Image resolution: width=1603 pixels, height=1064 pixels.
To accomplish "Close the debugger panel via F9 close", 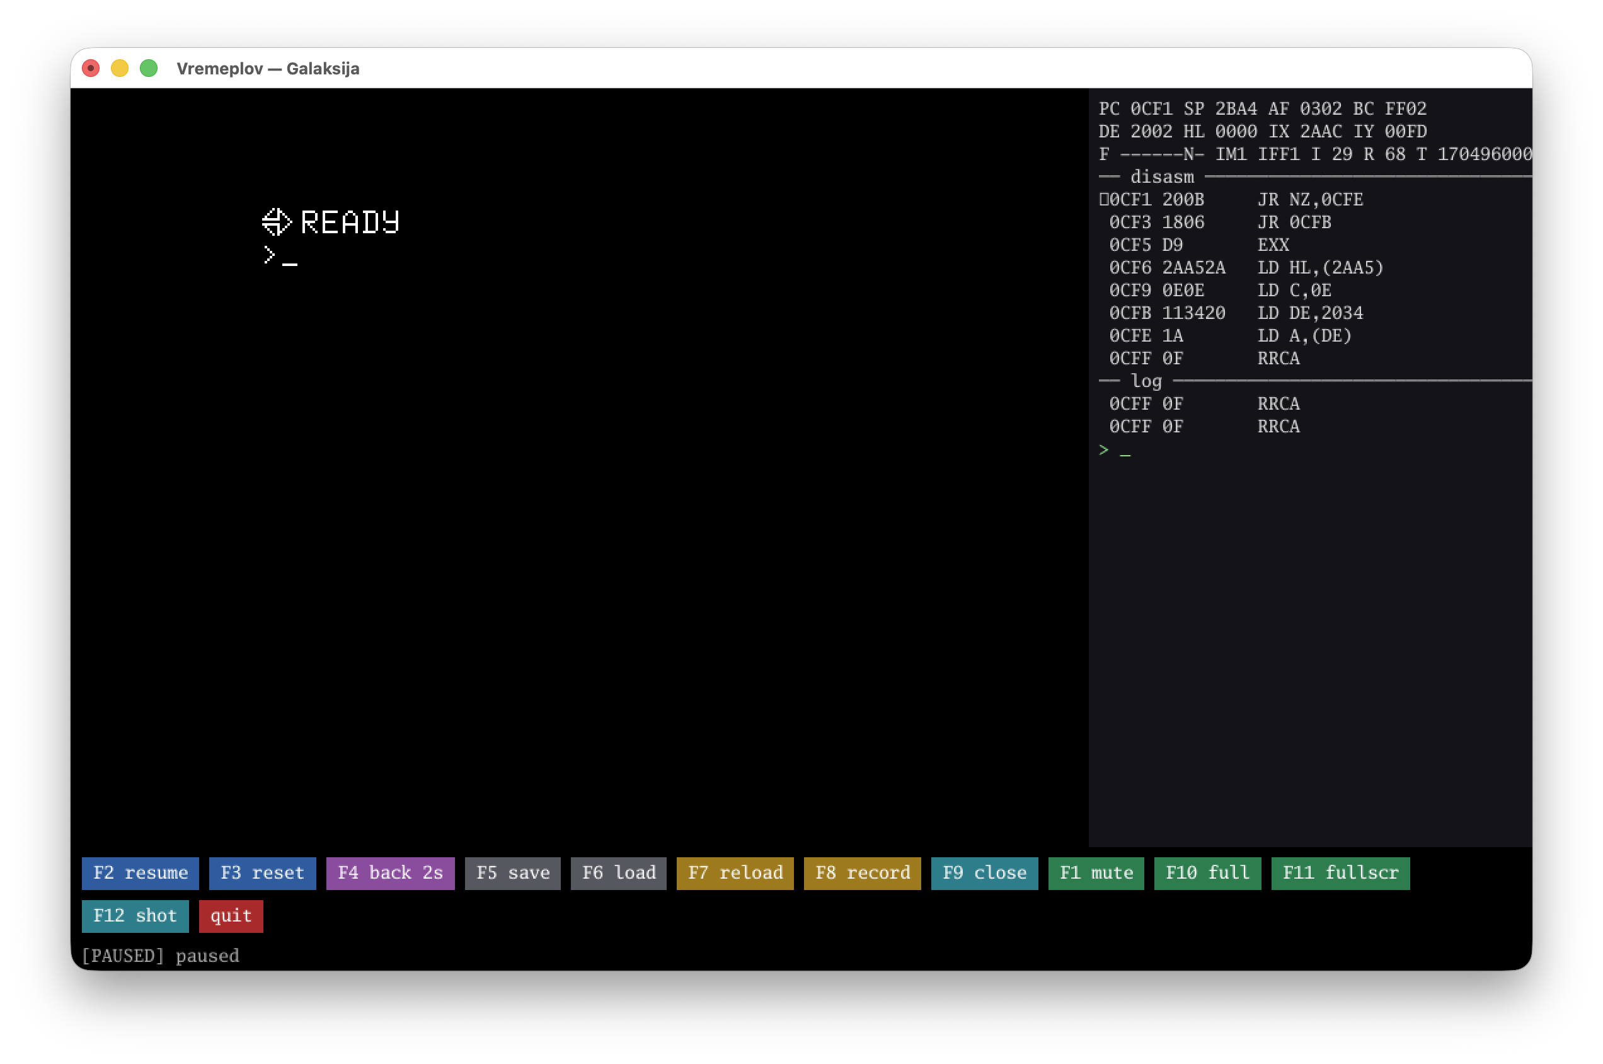I will pyautogui.click(x=984, y=872).
